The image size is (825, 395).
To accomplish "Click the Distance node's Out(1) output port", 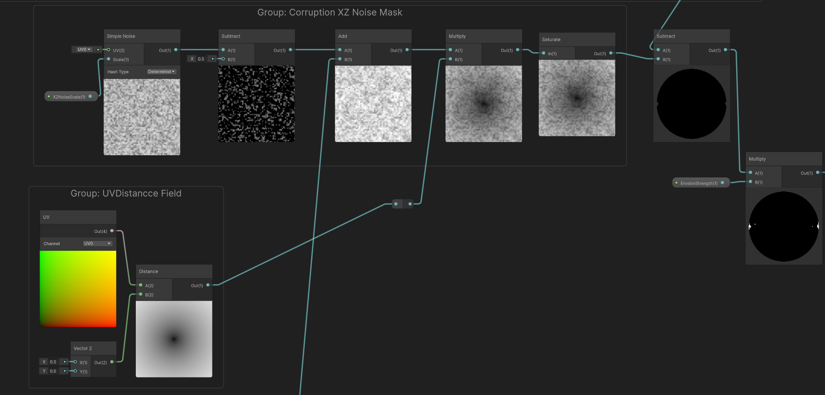I will [x=208, y=285].
